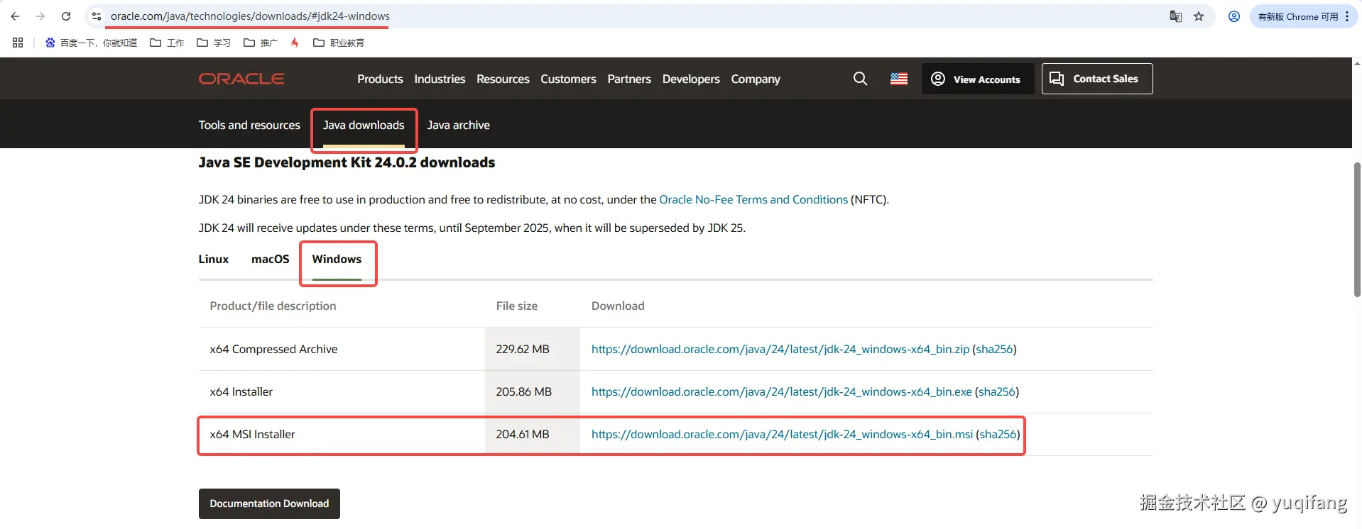Click the 'x64 MSI Installer' text
Image resolution: width=1362 pixels, height=529 pixels.
click(x=252, y=434)
